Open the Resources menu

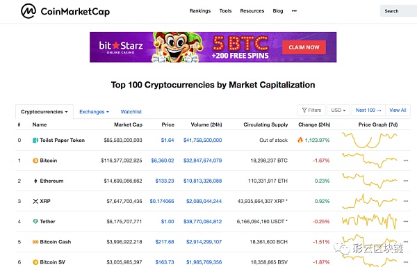pyautogui.click(x=252, y=11)
